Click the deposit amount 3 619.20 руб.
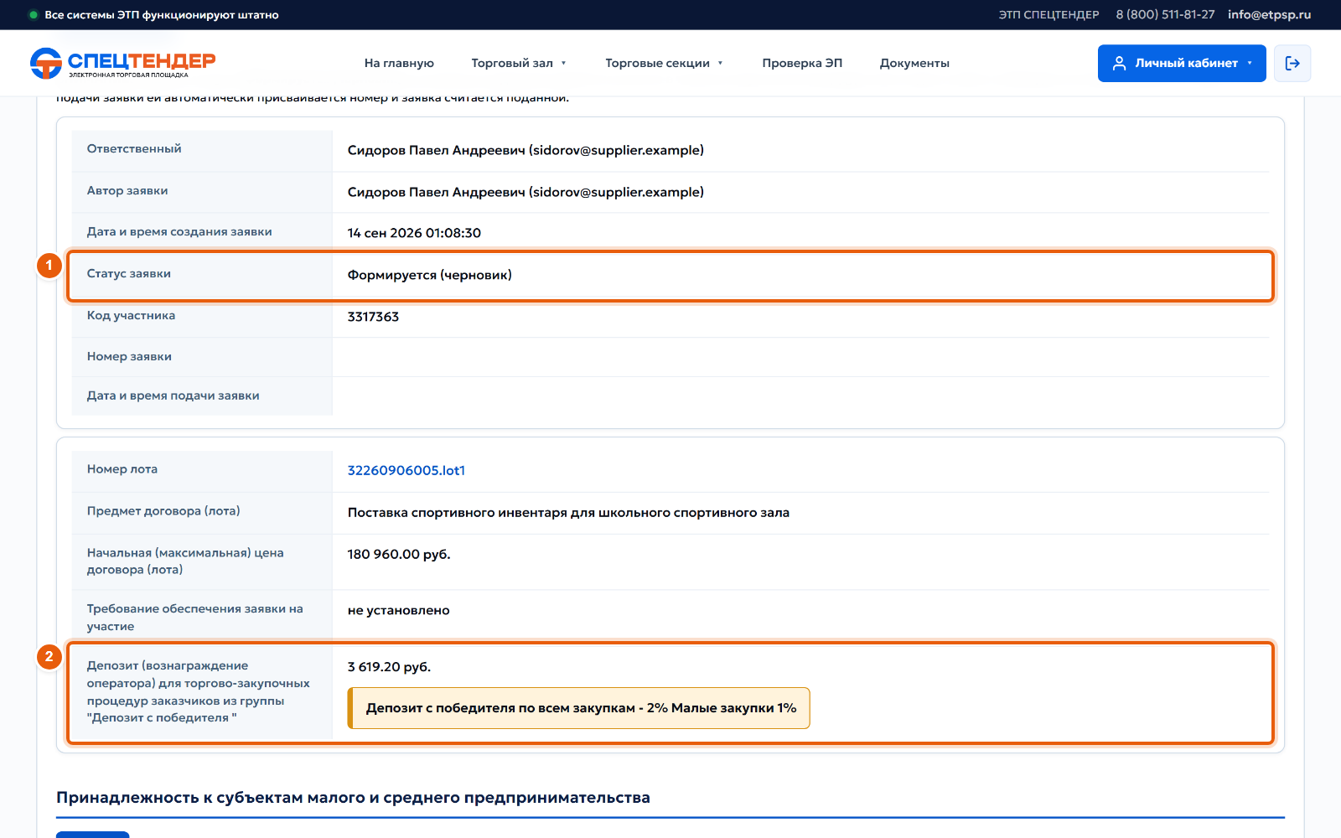The image size is (1341, 838). [389, 667]
